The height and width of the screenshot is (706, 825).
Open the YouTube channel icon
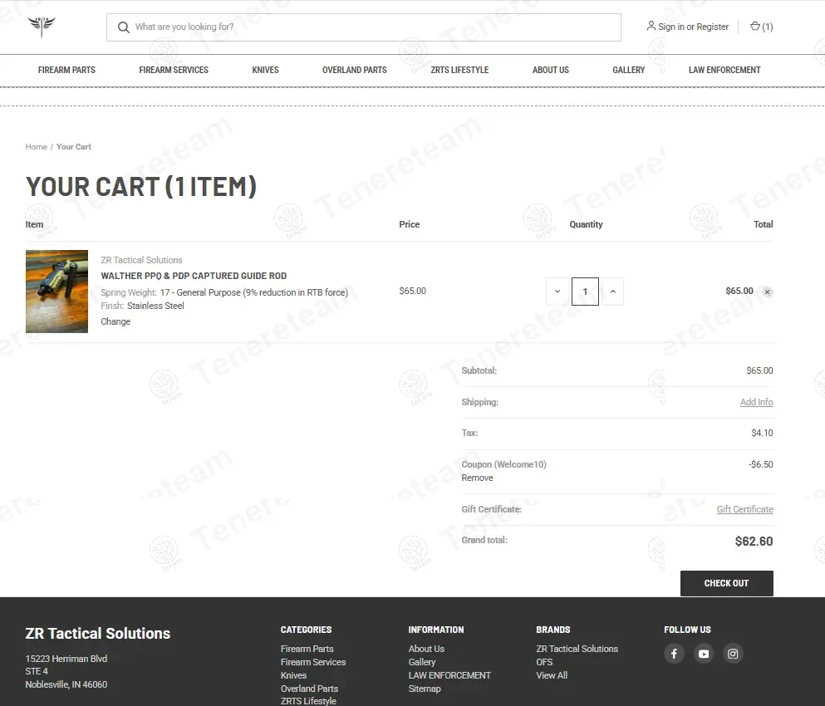point(704,654)
